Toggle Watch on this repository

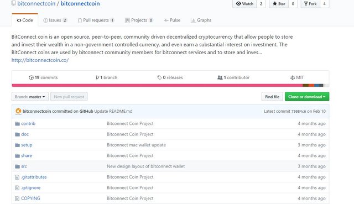pyautogui.click(x=244, y=4)
